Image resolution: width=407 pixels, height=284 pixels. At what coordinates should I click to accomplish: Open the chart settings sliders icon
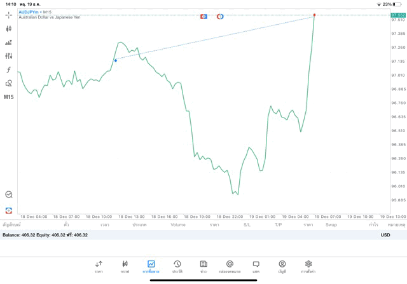point(9,56)
